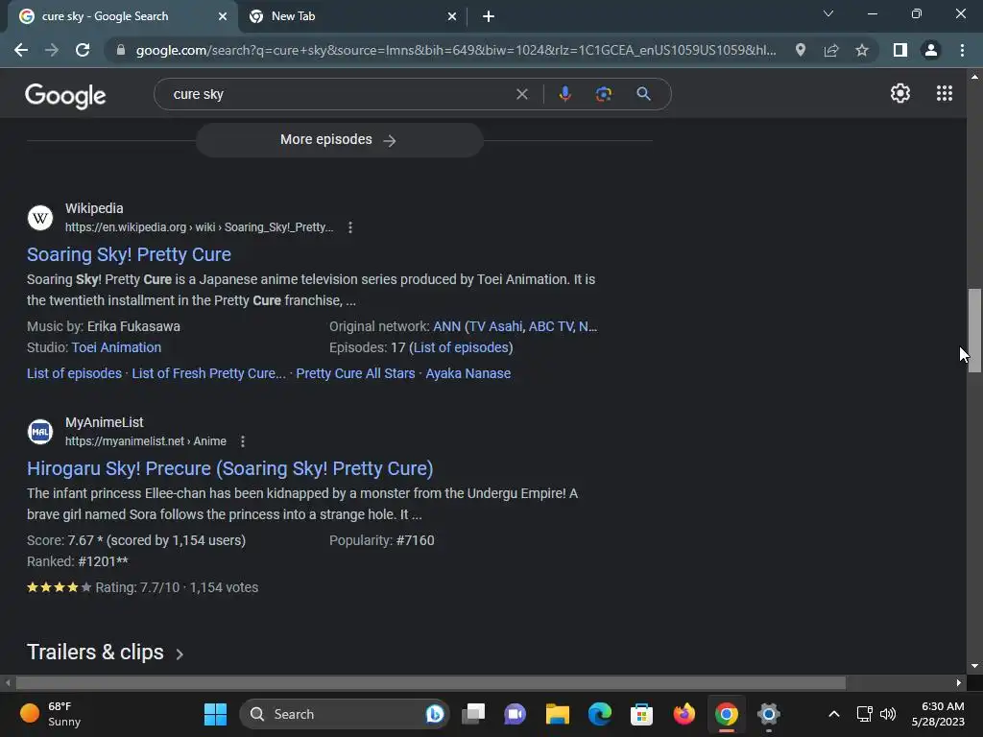The height and width of the screenshot is (737, 983).
Task: Click the address bar URL
Action: pos(456,50)
